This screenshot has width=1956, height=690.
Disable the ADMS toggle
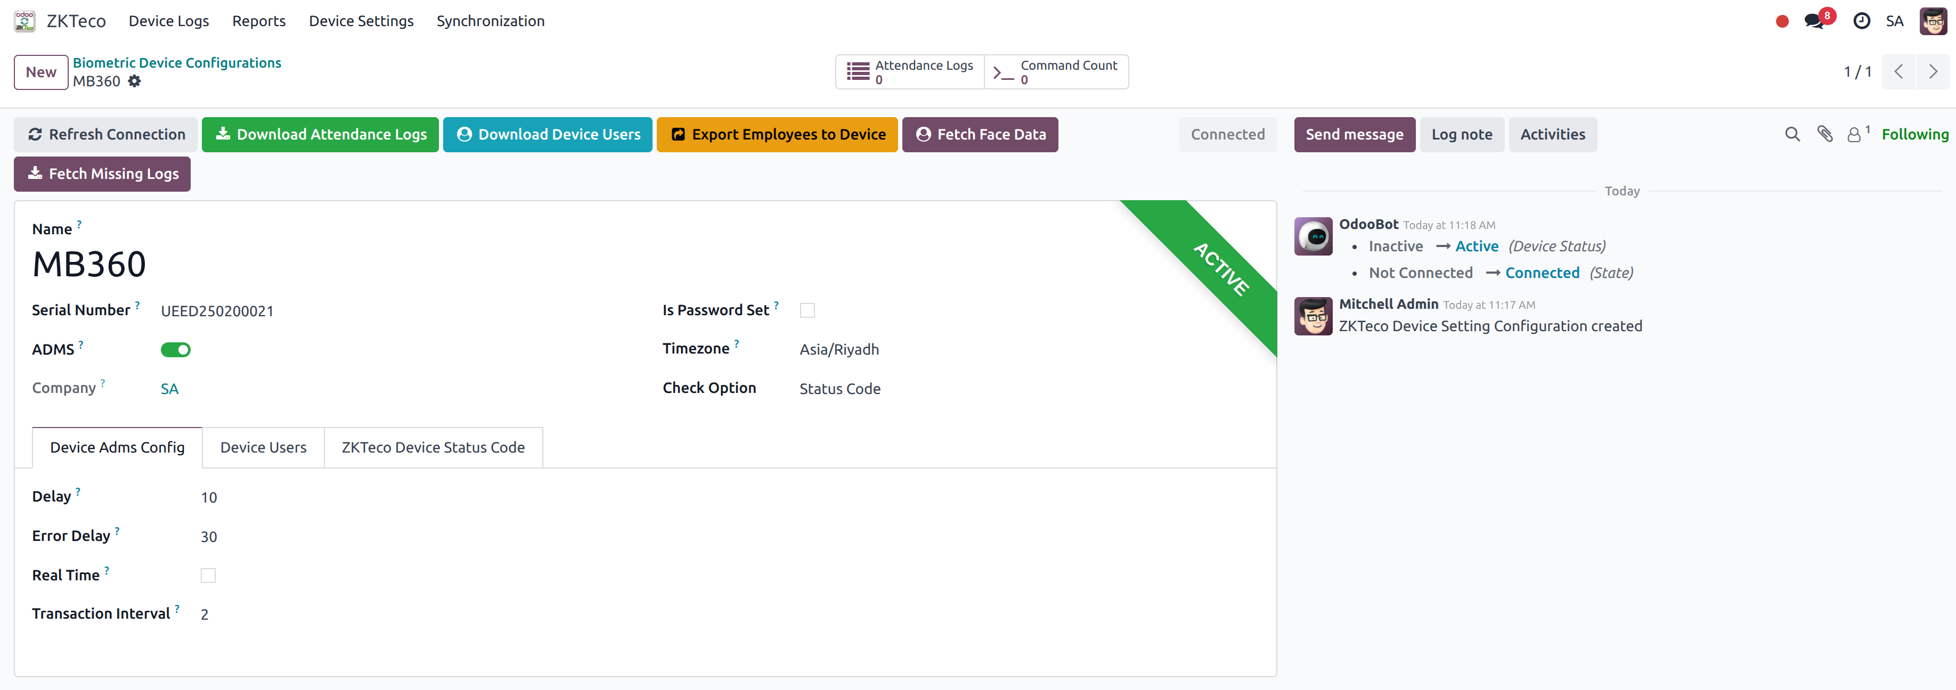175,349
